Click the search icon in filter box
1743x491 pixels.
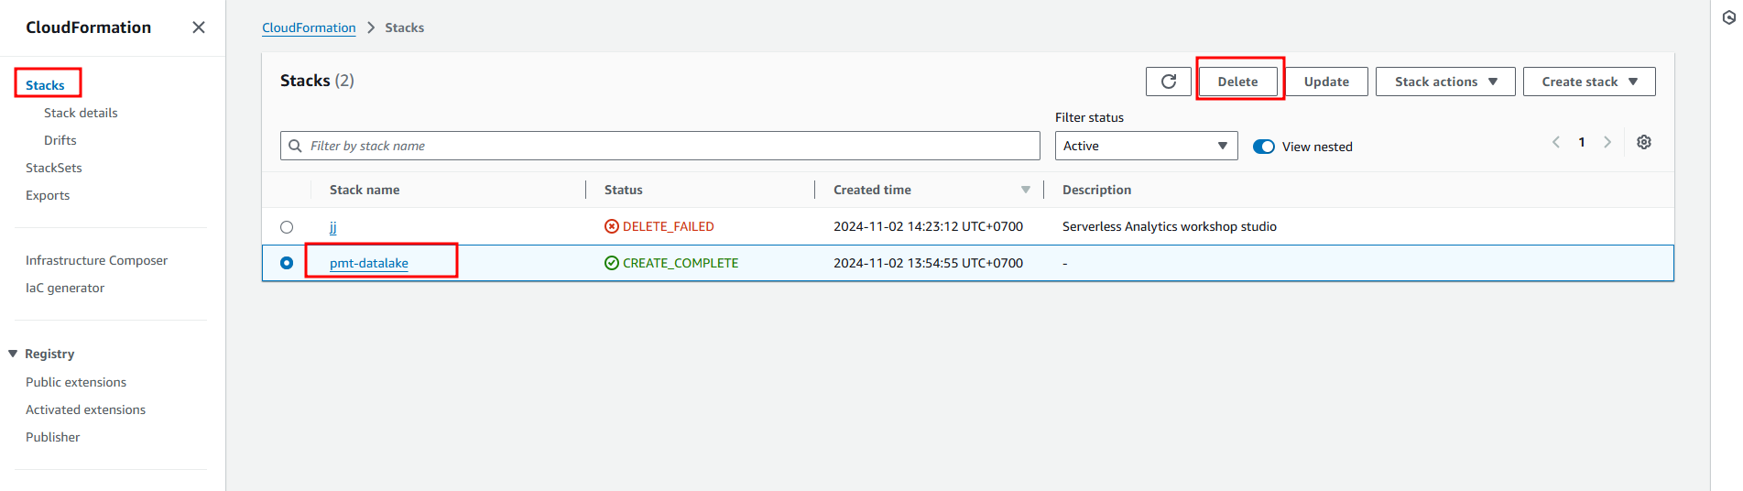point(295,146)
